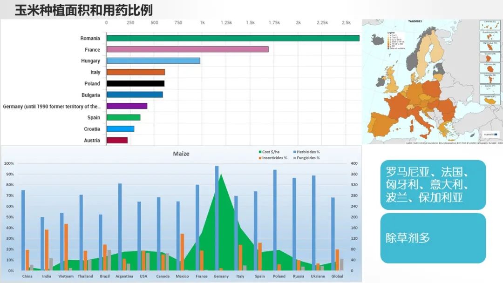Image resolution: width=503 pixels, height=283 pixels.
Task: Select the pink France bar
Action: point(187,49)
